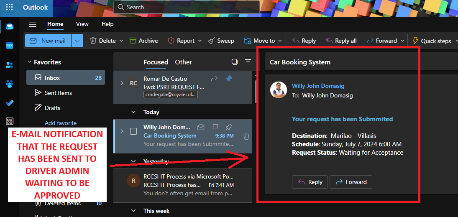Click sender name Willy John Domasig link
The width and height of the screenshot is (458, 217).
(x=318, y=86)
